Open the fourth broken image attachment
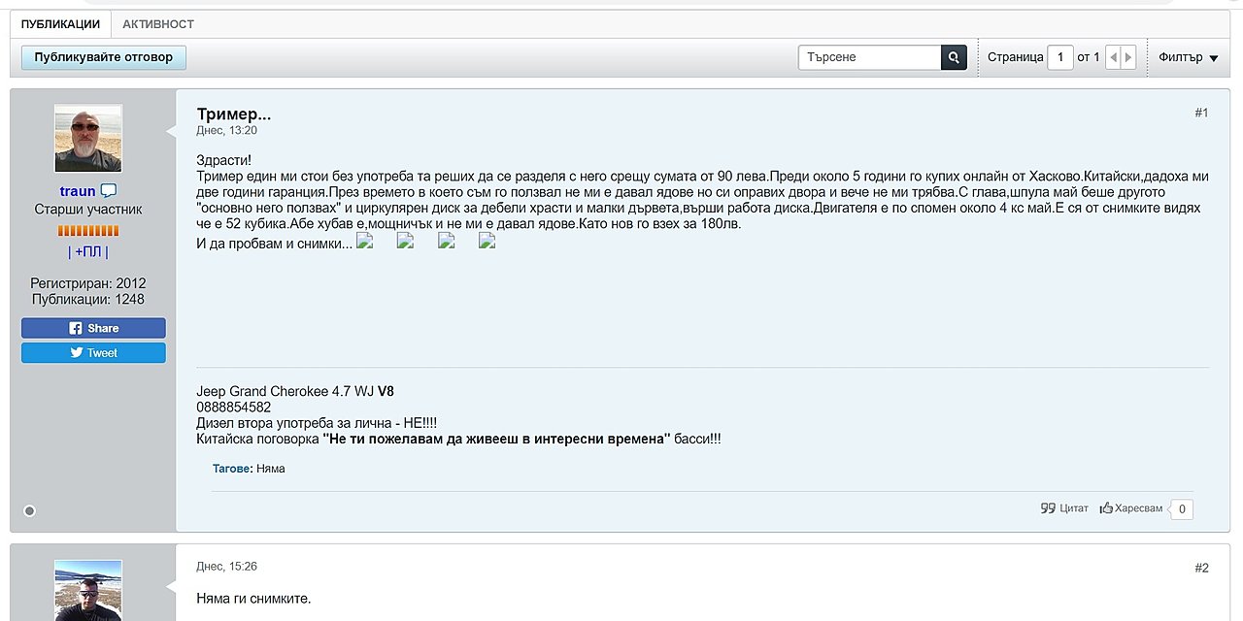Screen dimensions: 1243x621 tap(487, 242)
